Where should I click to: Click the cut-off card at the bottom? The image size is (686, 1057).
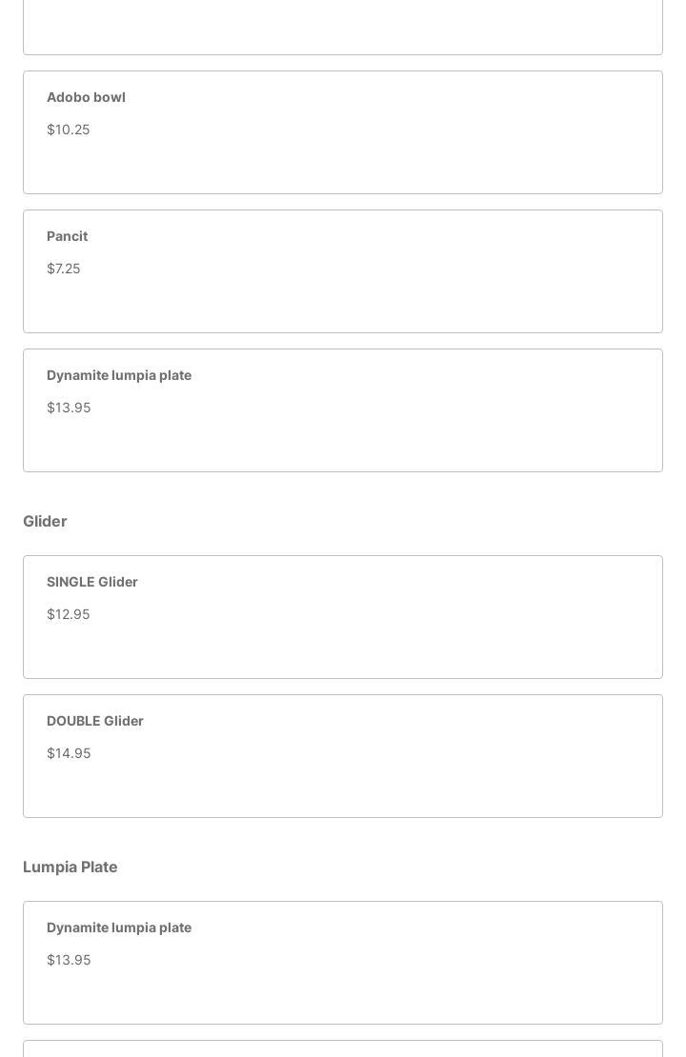tap(343, 1048)
